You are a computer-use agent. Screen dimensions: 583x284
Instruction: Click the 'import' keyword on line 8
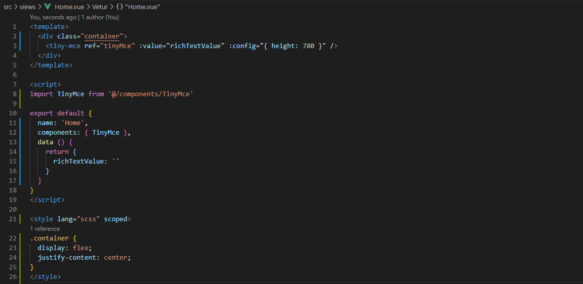[41, 94]
